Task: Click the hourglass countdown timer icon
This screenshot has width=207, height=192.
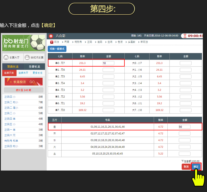Action: click(x=185, y=36)
